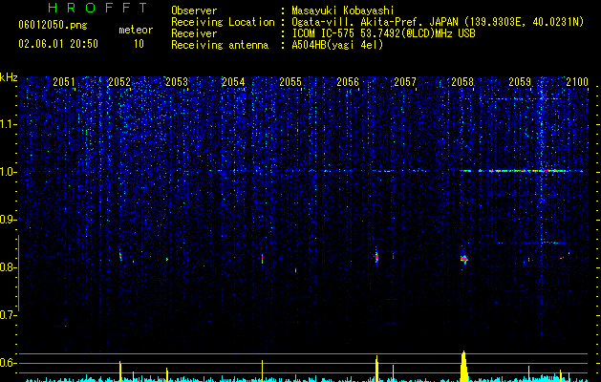Click the grey frequency range bar beside 0.8

click(x=18, y=273)
